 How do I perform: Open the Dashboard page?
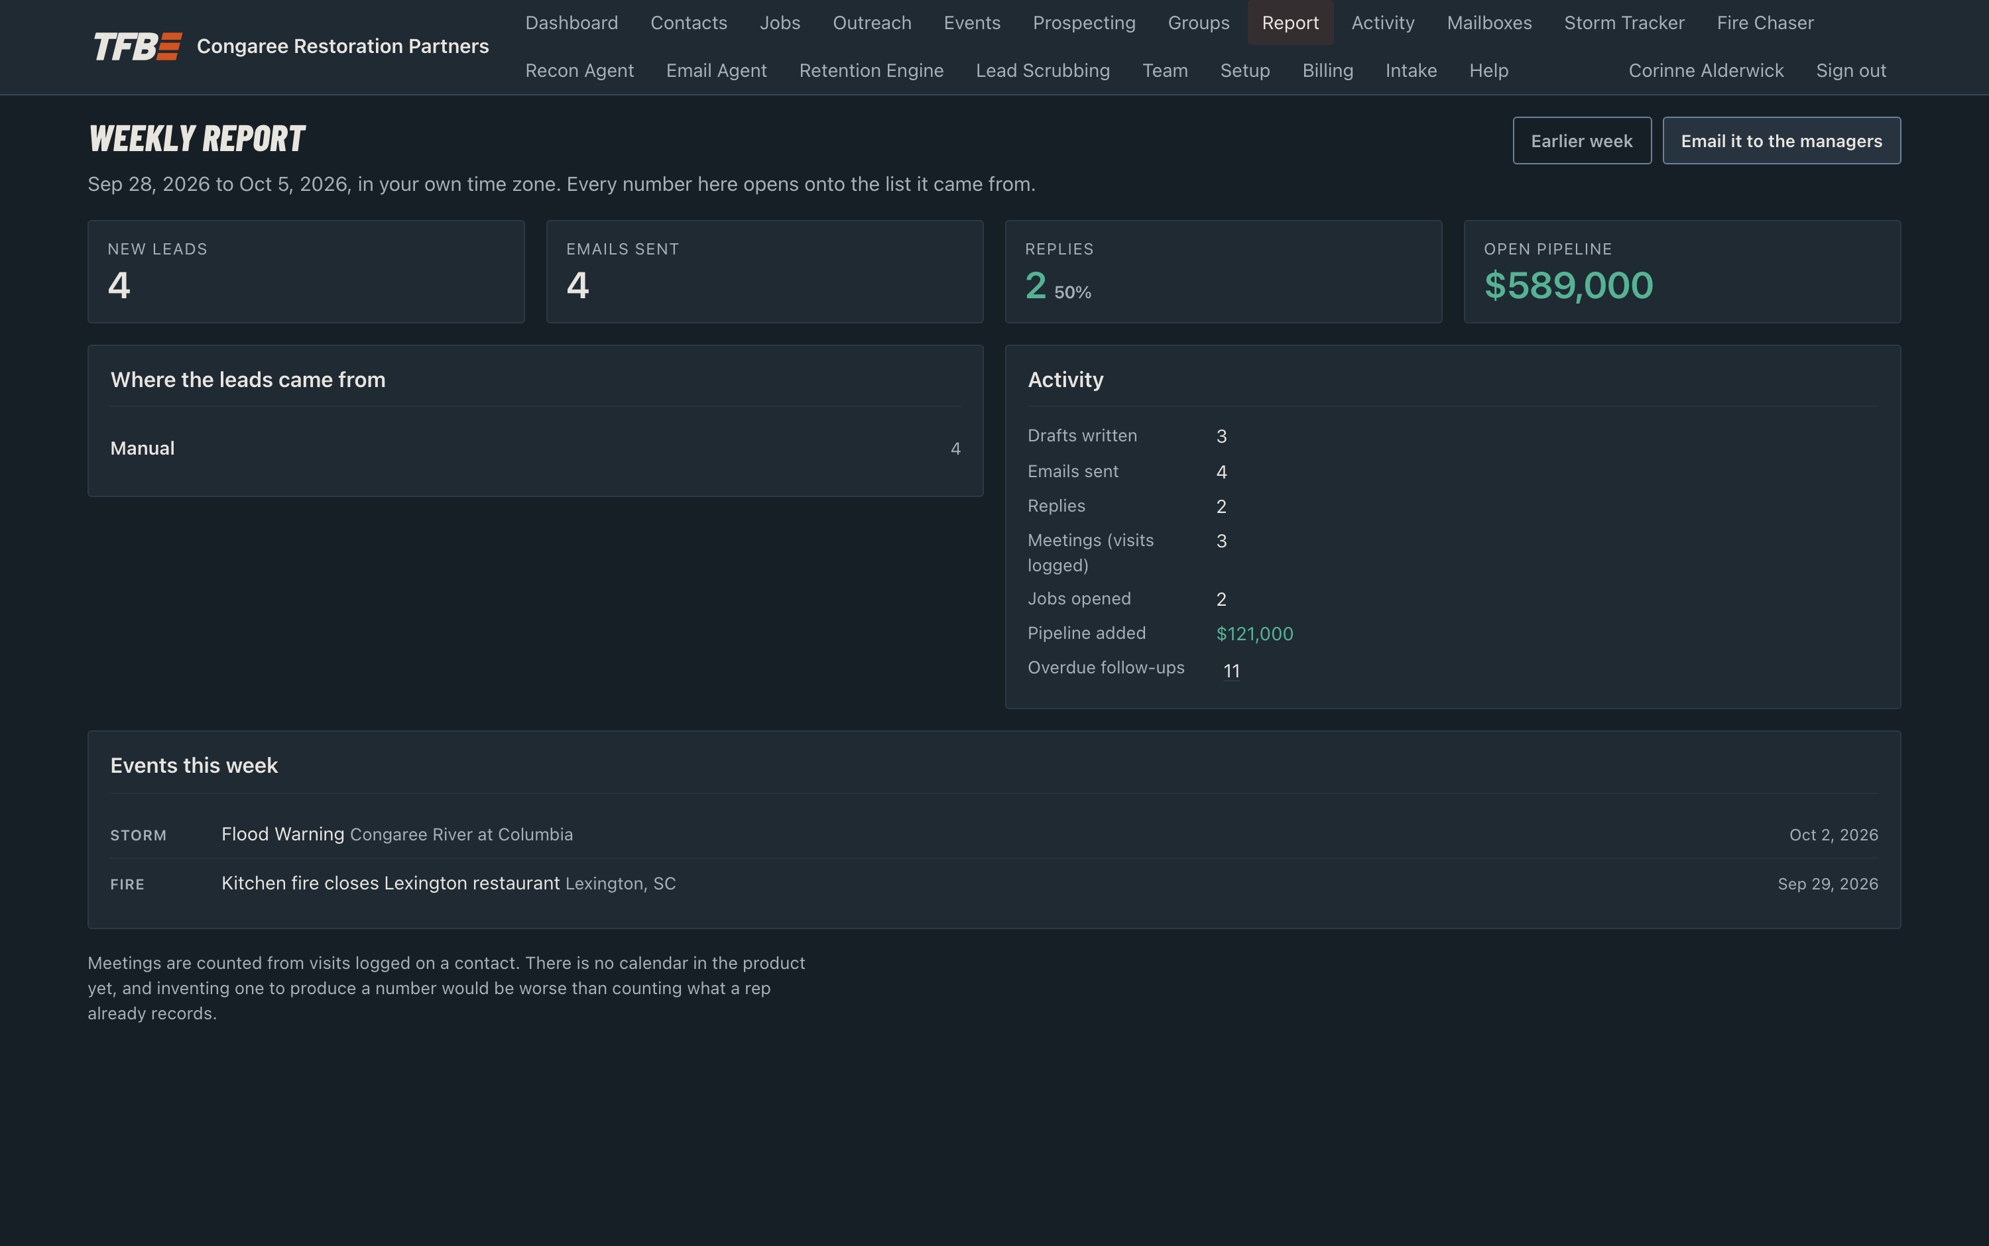[x=572, y=23]
